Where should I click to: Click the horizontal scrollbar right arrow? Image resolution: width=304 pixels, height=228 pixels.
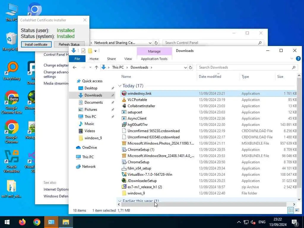coord(294,204)
